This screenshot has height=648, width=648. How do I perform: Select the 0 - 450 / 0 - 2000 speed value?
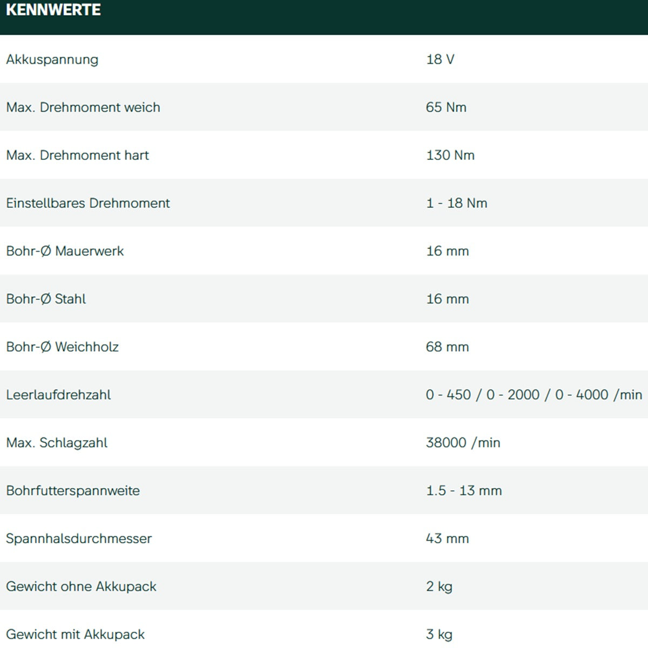click(x=534, y=395)
